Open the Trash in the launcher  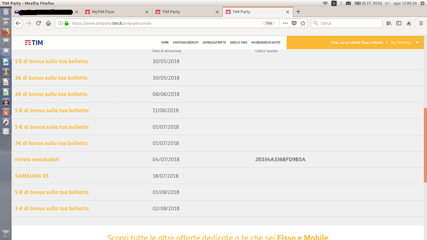click(6, 234)
